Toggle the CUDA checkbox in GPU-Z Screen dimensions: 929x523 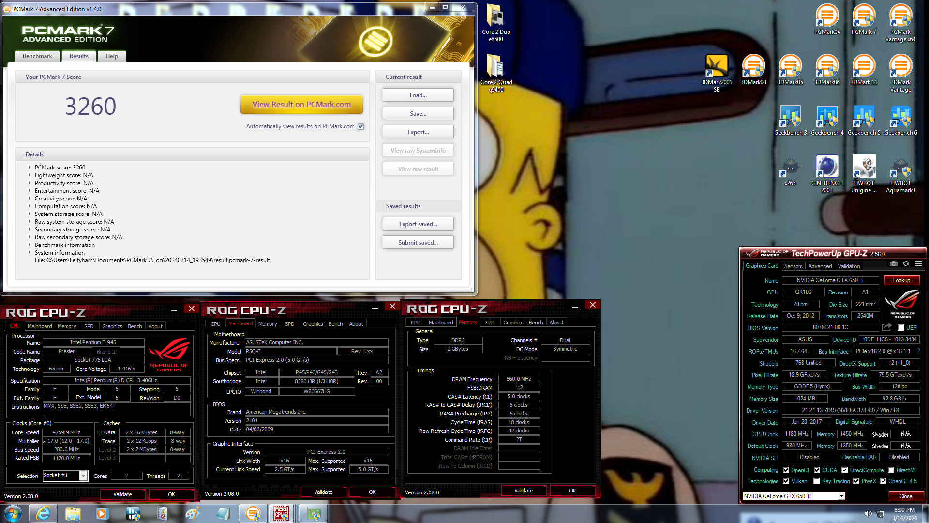tap(817, 470)
